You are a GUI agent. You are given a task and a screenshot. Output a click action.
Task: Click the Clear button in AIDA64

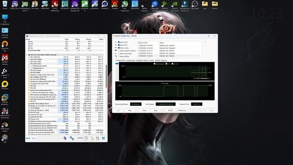144,110
